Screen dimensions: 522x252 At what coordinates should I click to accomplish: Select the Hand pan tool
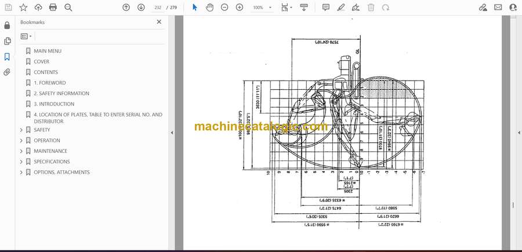click(209, 8)
